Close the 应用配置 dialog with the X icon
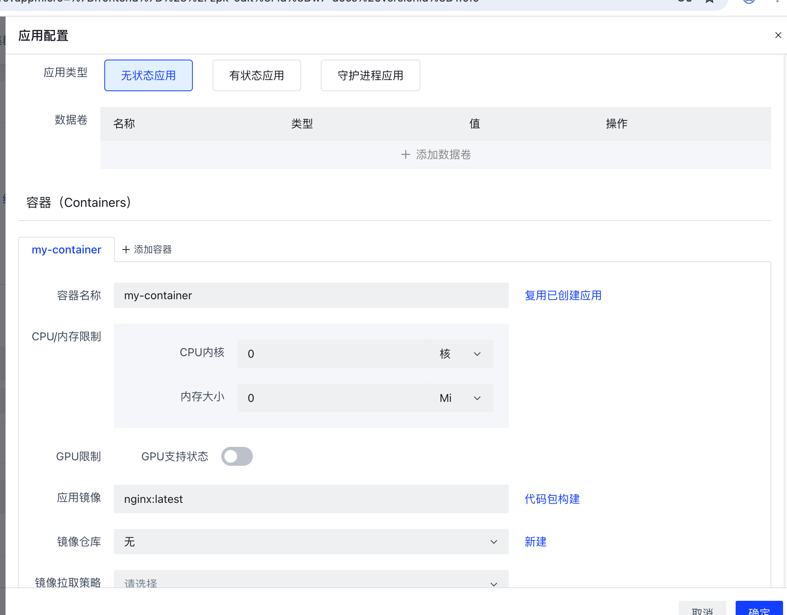The width and height of the screenshot is (787, 615). (x=778, y=35)
